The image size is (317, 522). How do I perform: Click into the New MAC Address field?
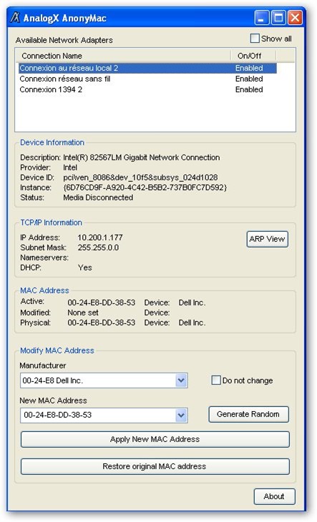[x=98, y=415]
